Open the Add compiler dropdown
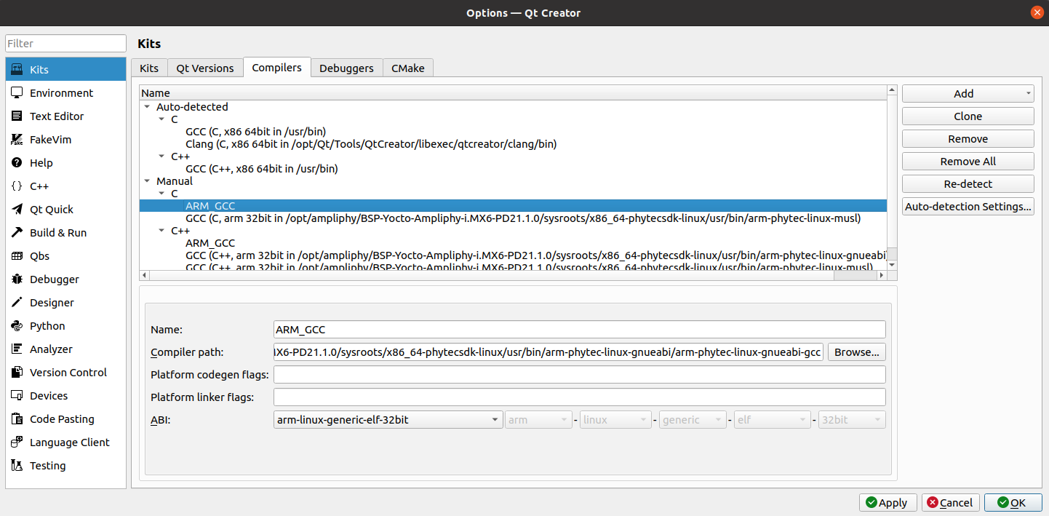This screenshot has width=1049, height=516. click(968, 94)
